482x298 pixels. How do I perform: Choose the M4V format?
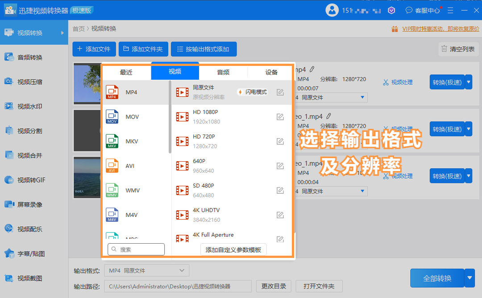pos(136,215)
